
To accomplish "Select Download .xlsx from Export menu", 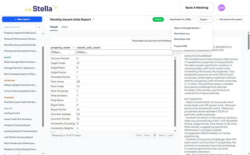I will tap(182, 39).
